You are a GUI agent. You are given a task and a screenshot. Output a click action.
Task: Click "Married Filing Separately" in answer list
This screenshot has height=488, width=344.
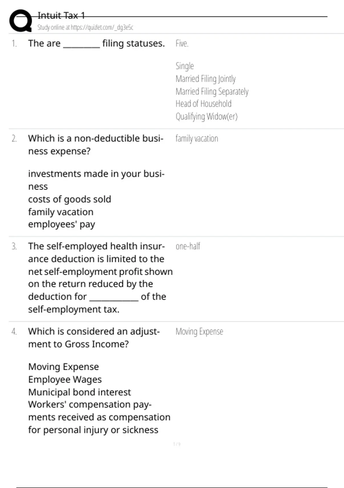(212, 91)
